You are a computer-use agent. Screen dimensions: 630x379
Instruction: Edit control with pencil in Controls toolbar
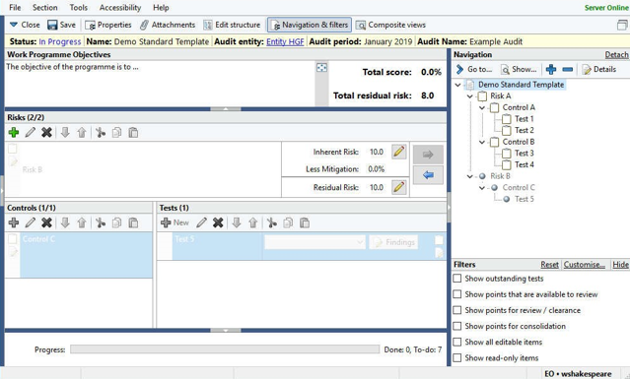click(31, 222)
